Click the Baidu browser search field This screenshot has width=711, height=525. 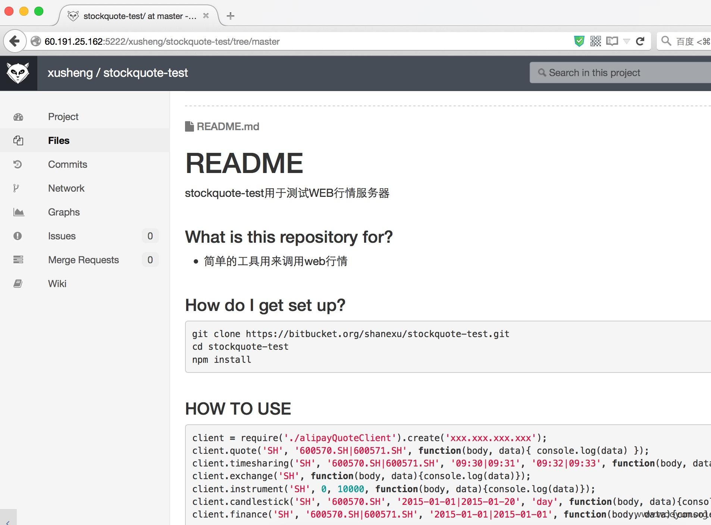coord(684,41)
